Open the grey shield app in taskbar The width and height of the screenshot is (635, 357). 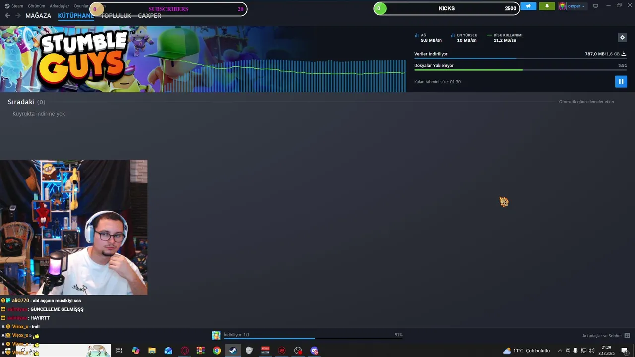(x=249, y=351)
